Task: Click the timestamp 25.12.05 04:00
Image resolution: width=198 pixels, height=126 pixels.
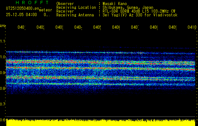Action: point(21,14)
